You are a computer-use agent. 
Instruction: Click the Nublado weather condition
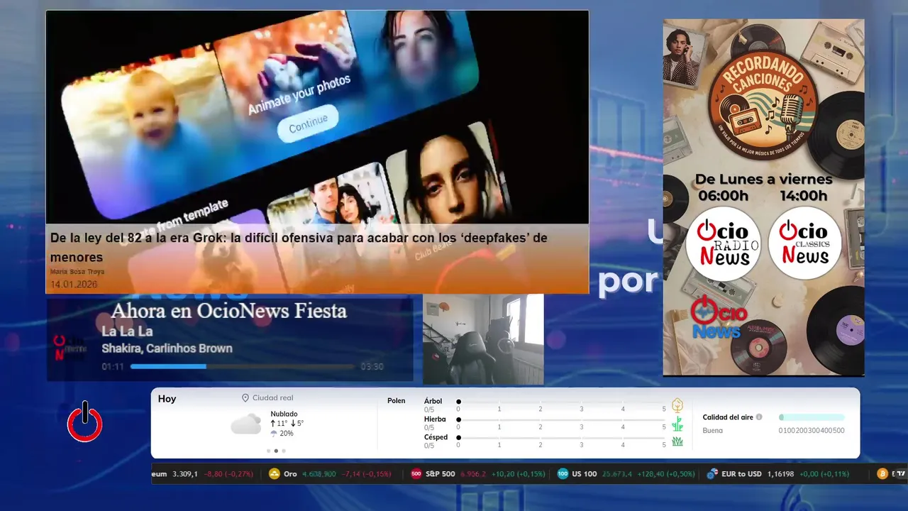(x=284, y=414)
